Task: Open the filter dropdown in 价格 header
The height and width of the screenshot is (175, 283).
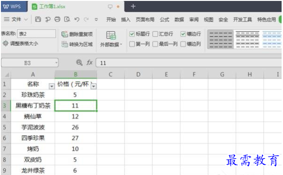Action: coord(94,86)
